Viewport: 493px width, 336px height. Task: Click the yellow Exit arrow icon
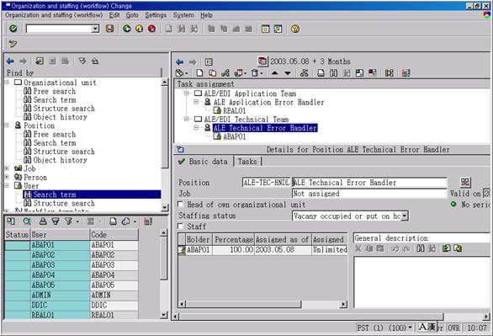click(140, 29)
